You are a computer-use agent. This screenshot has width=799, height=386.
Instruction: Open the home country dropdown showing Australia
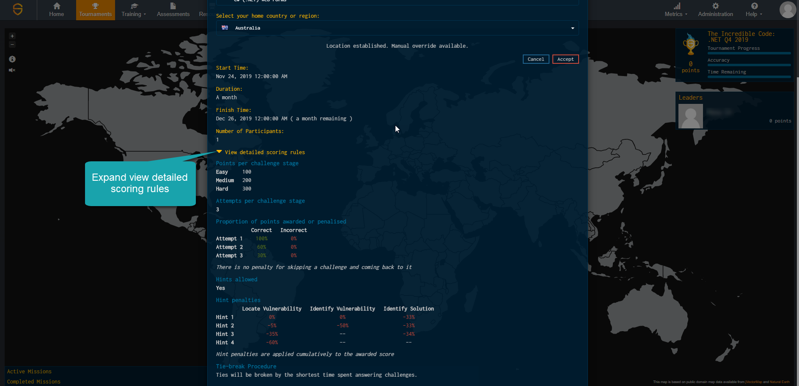click(x=397, y=28)
